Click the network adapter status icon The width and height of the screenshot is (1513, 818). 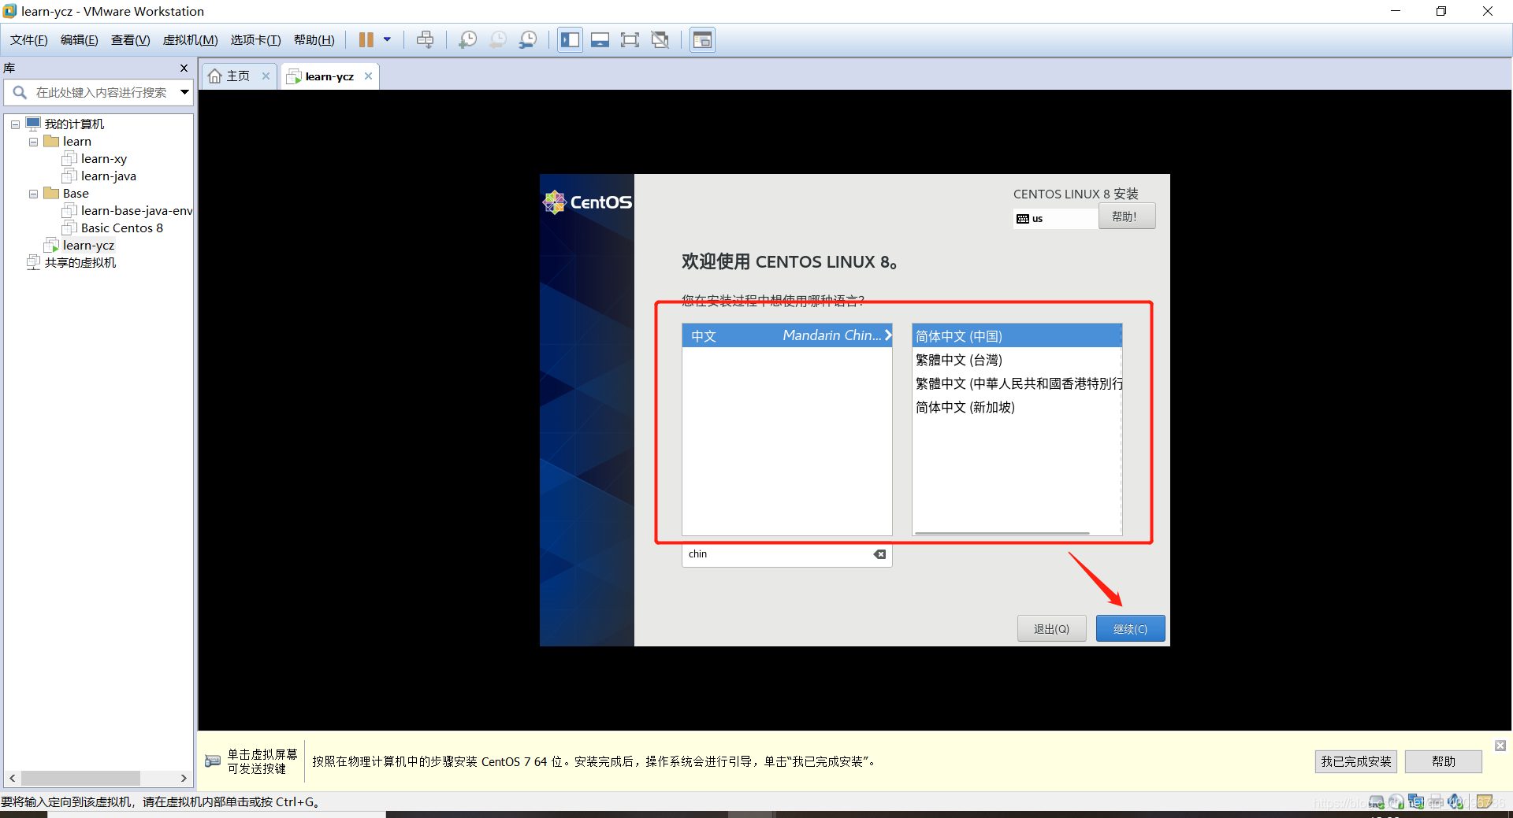1416,802
